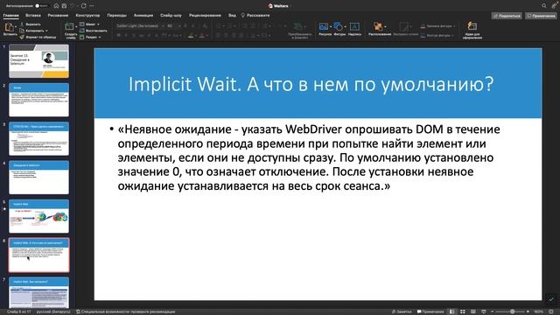560x315 pixels.
Task: Select slide 5 thumbnail with Implicit Wait image
Action: (38, 216)
